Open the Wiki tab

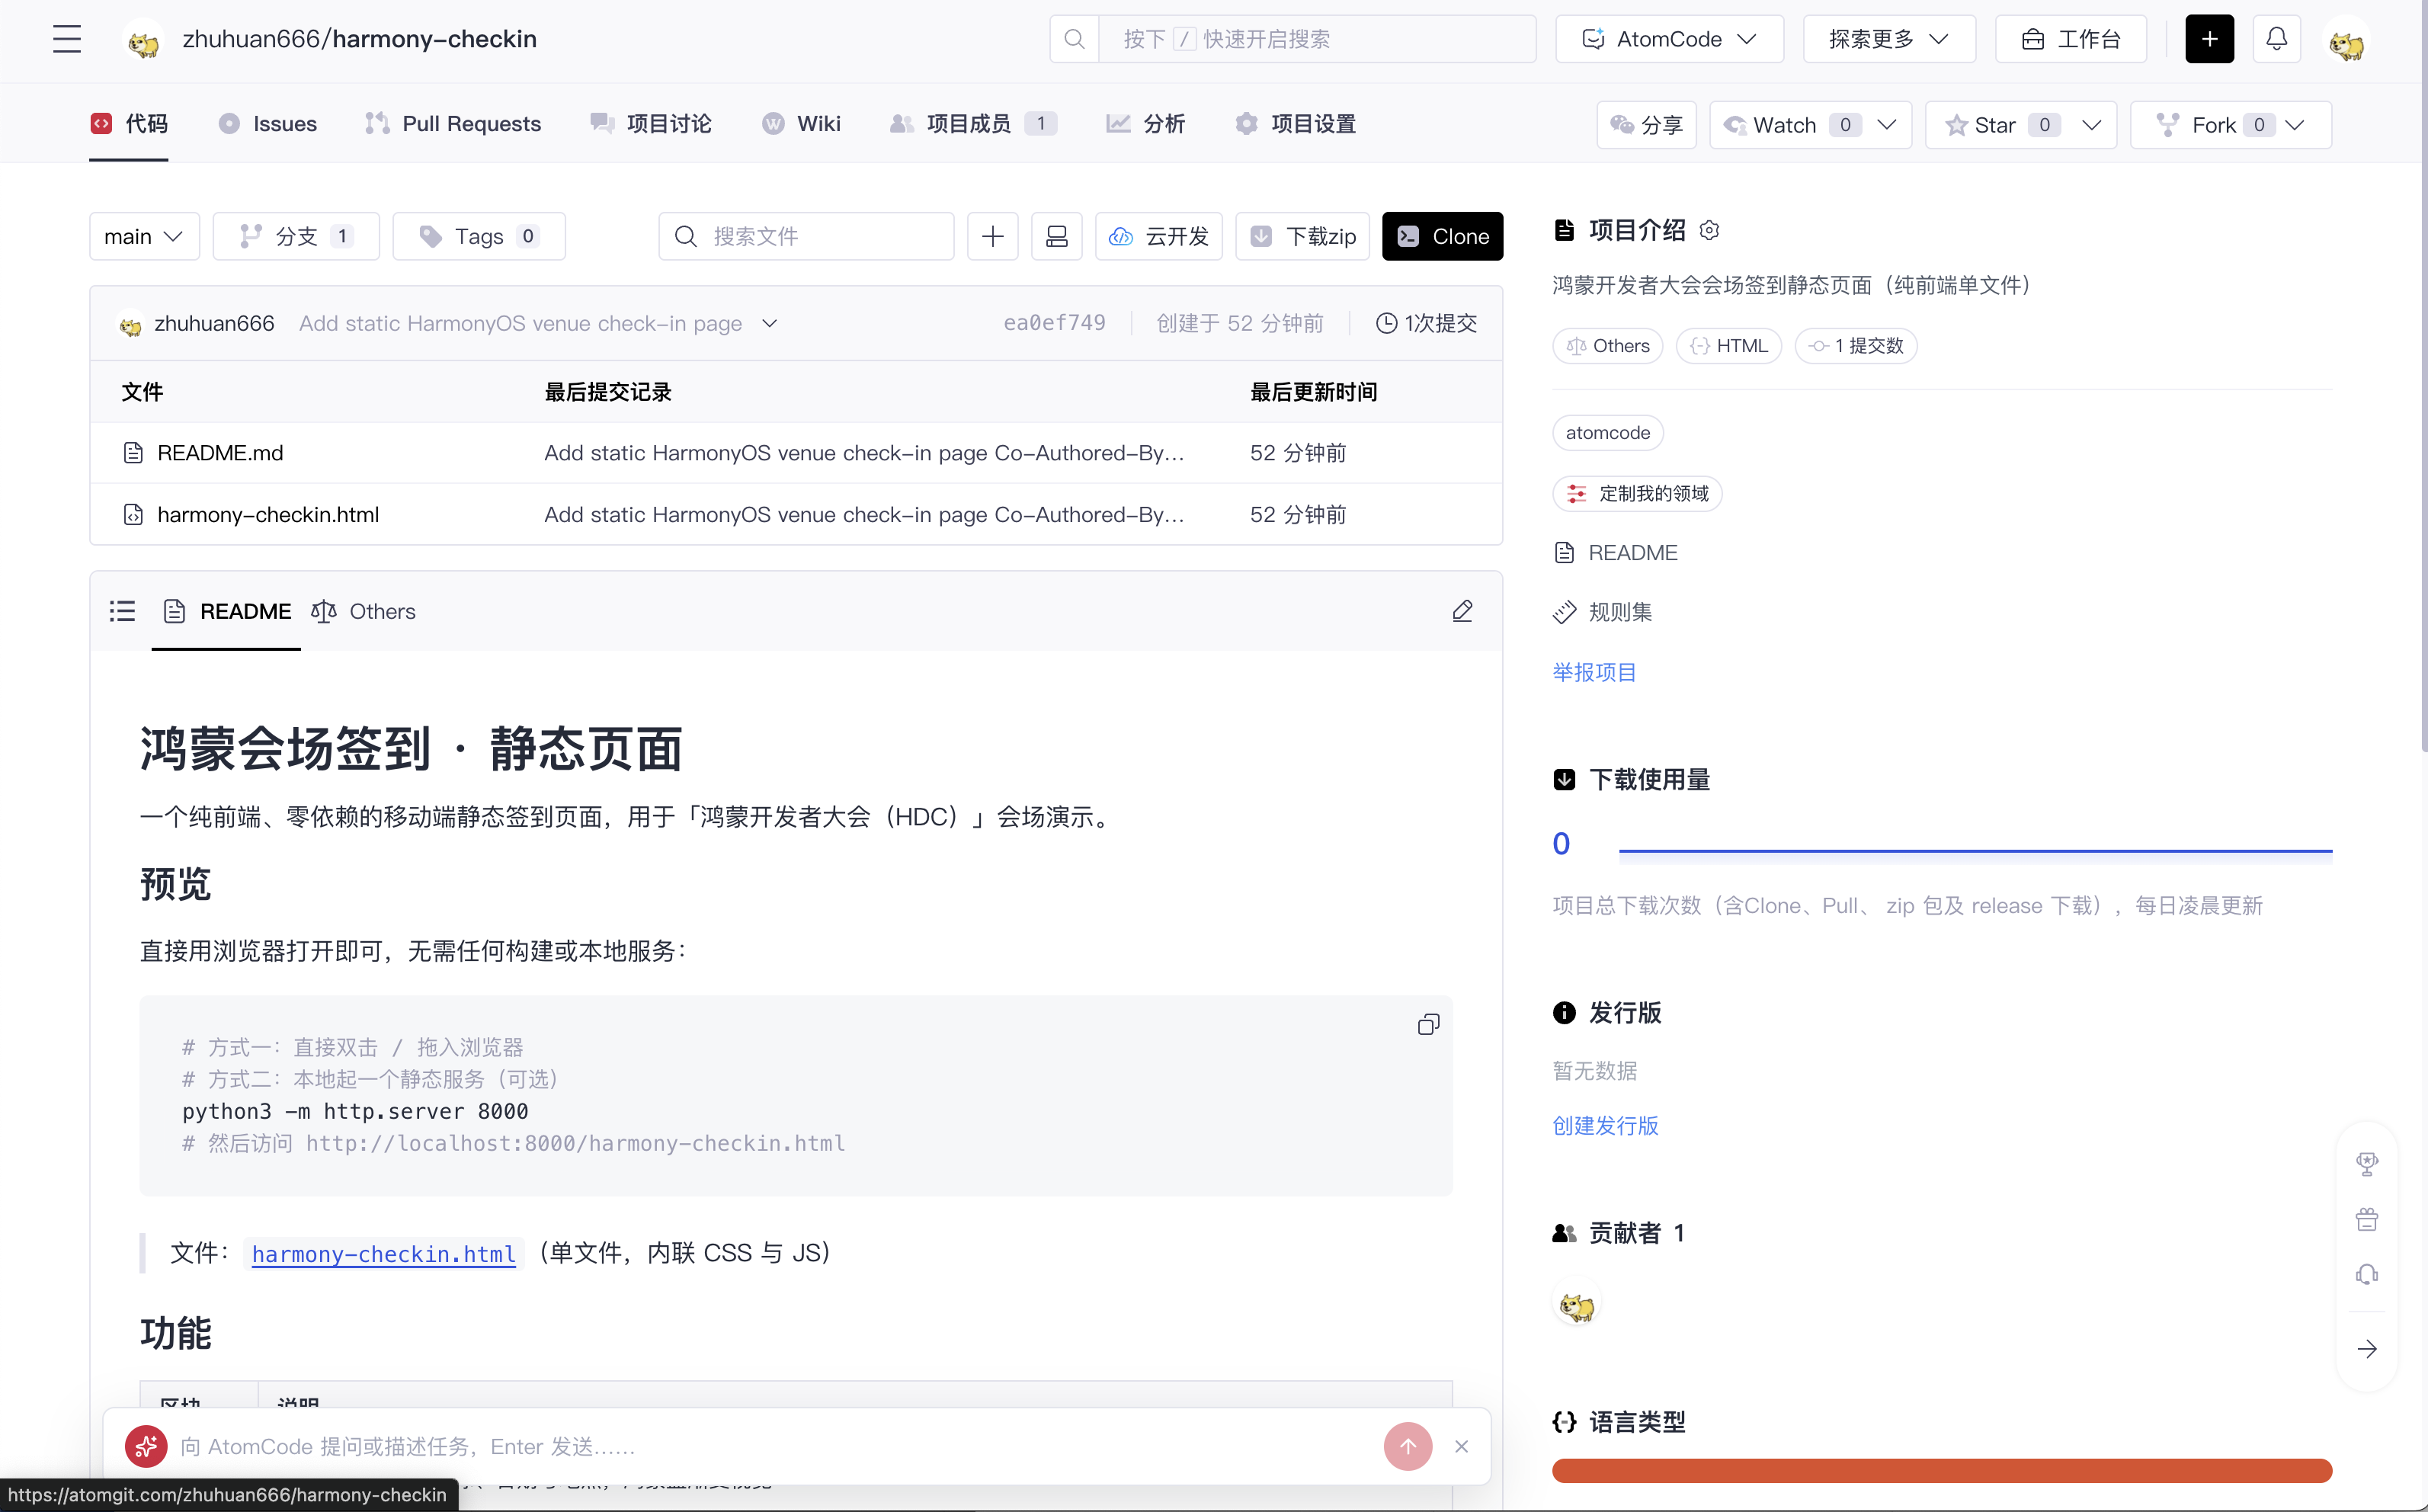(801, 123)
